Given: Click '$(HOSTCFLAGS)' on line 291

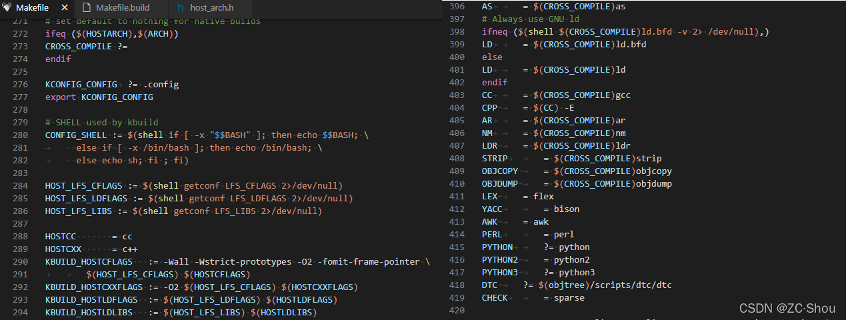Looking at the screenshot, I should (x=219, y=274).
